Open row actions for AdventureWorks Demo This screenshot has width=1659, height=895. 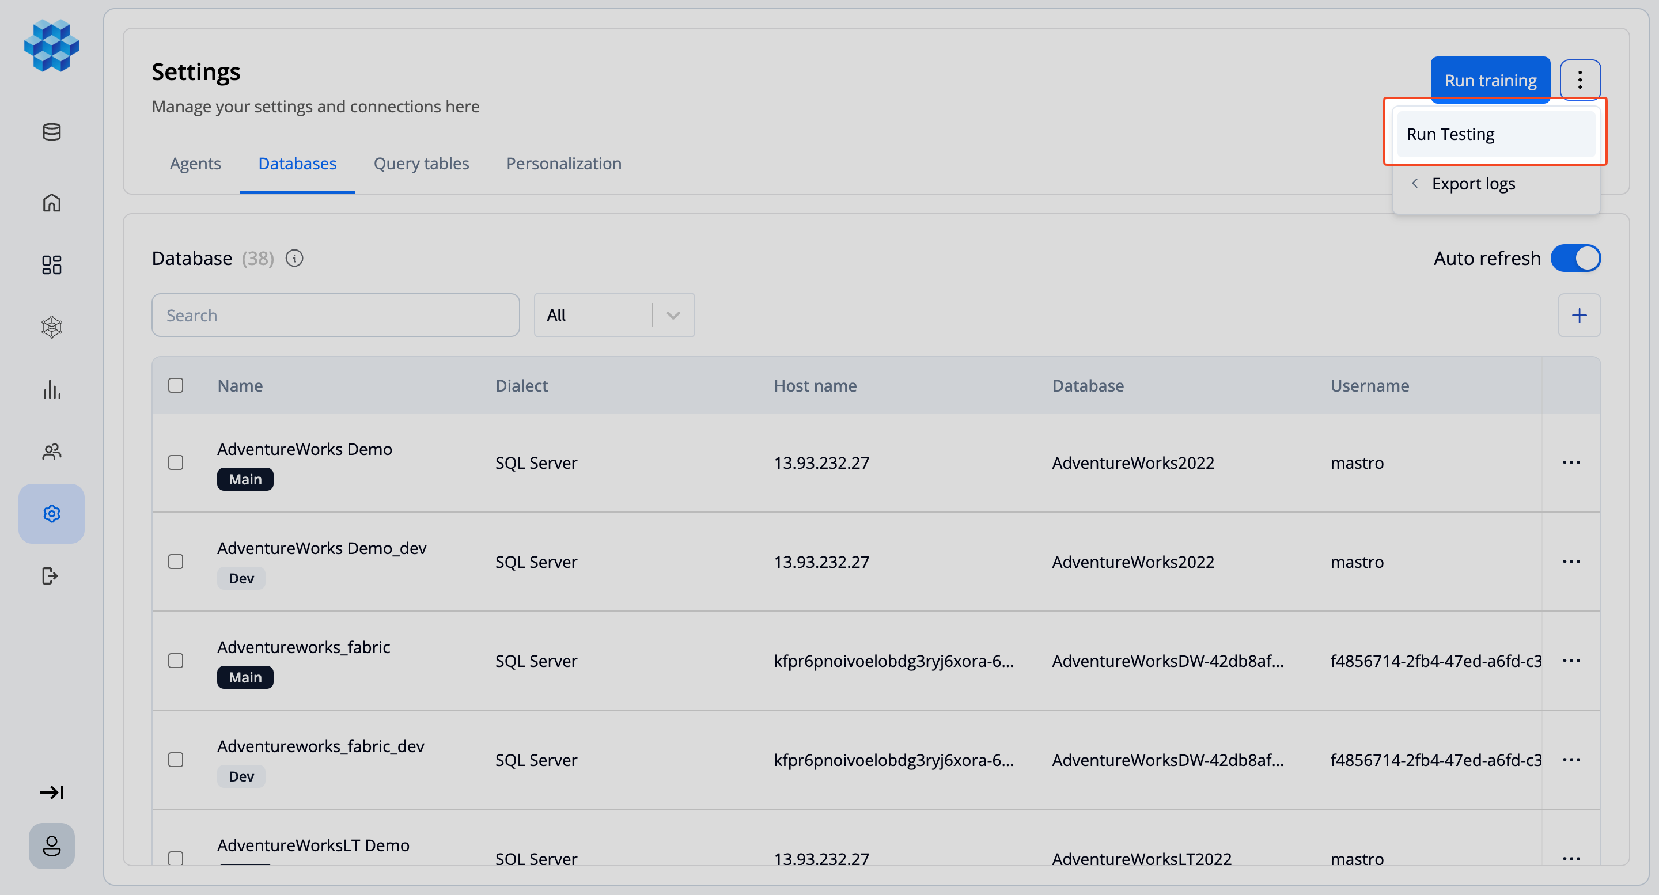1571,463
